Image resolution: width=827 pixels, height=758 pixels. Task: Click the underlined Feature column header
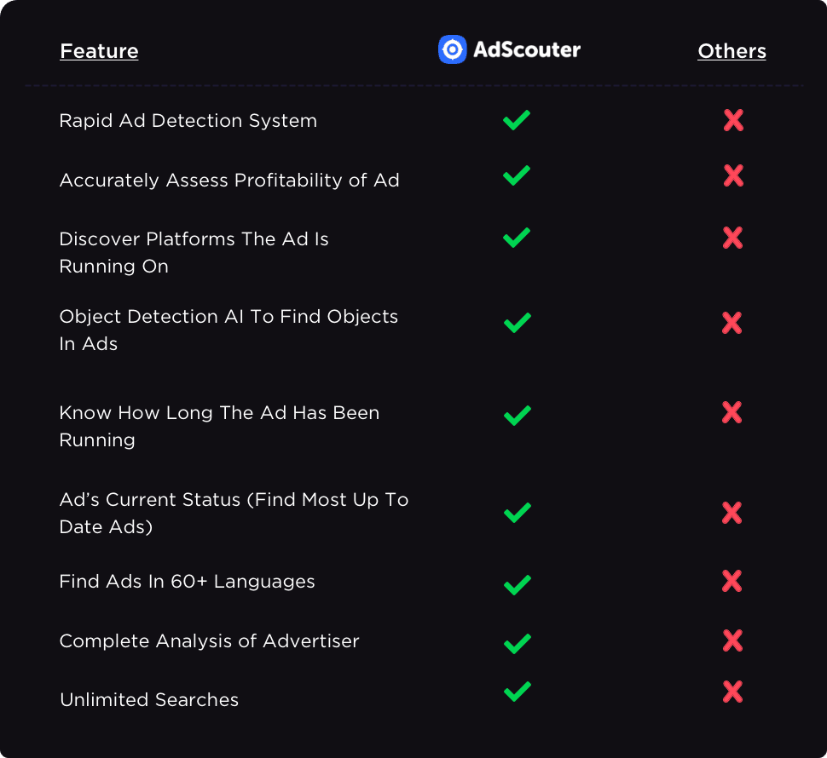pos(99,51)
